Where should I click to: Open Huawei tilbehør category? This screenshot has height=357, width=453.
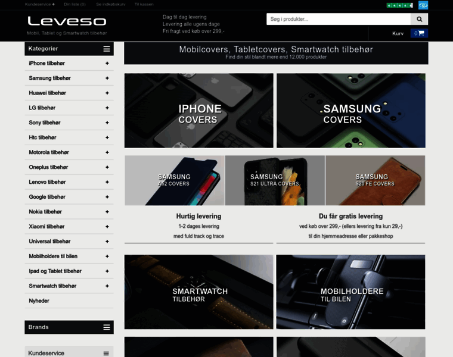pos(47,93)
